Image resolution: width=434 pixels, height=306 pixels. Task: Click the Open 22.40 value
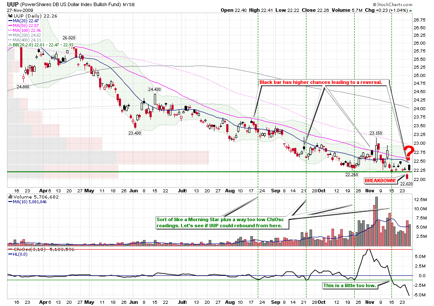(x=234, y=10)
